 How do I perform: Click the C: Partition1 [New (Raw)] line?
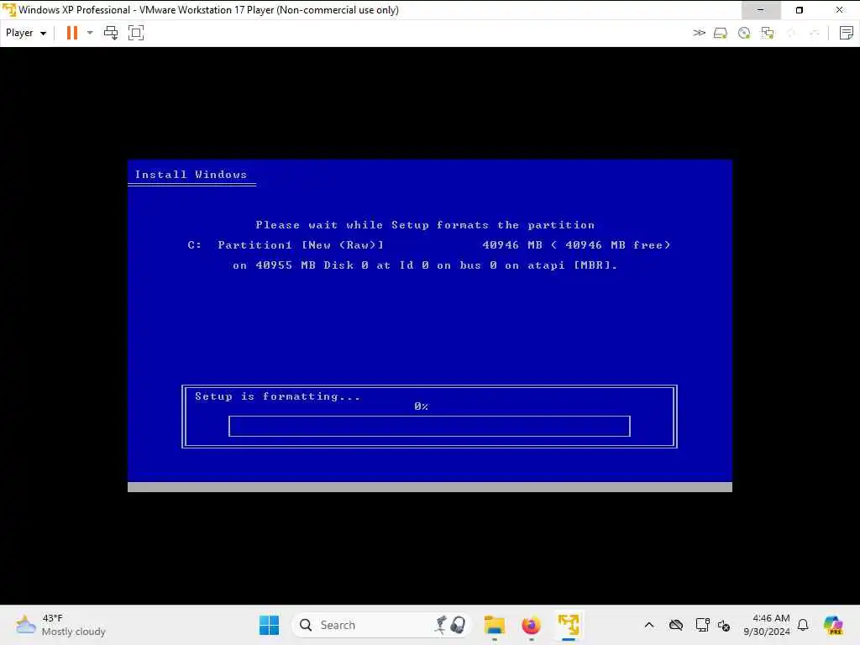[429, 245]
